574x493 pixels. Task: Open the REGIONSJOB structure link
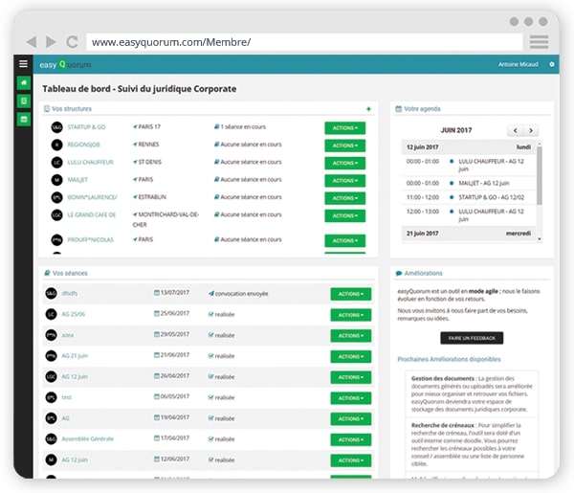86,145
